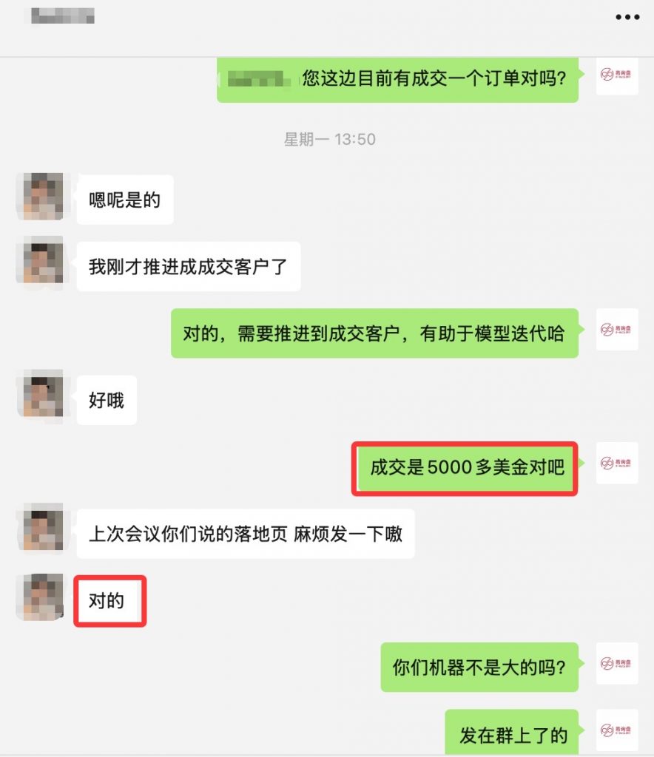Select the green 对的，需要推进到成交客户 bubble
This screenshot has height=757, width=654.
coord(375,333)
